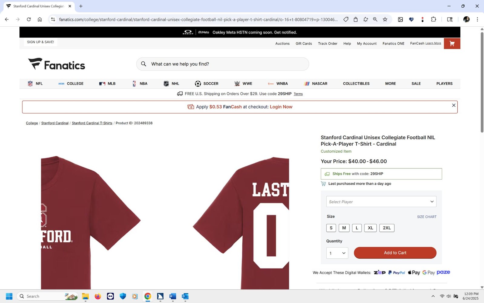The image size is (484, 303).
Task: Open the COLLECTIBLES menu
Action: 356,84
